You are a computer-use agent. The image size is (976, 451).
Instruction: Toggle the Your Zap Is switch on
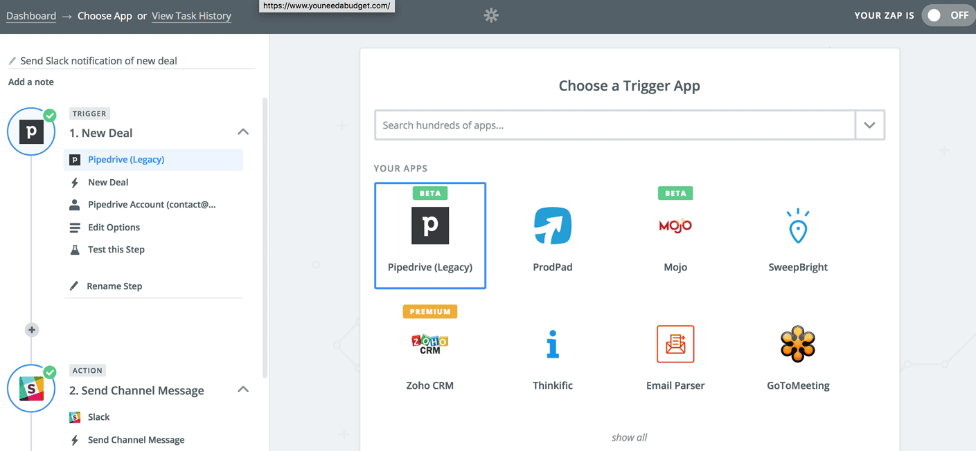[948, 15]
